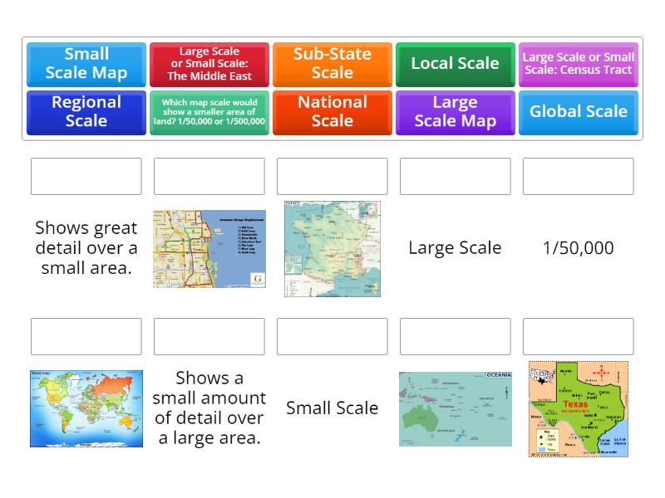Click 'Shows a small amount of detail' text
The height and width of the screenshot is (498, 665).
[209, 408]
